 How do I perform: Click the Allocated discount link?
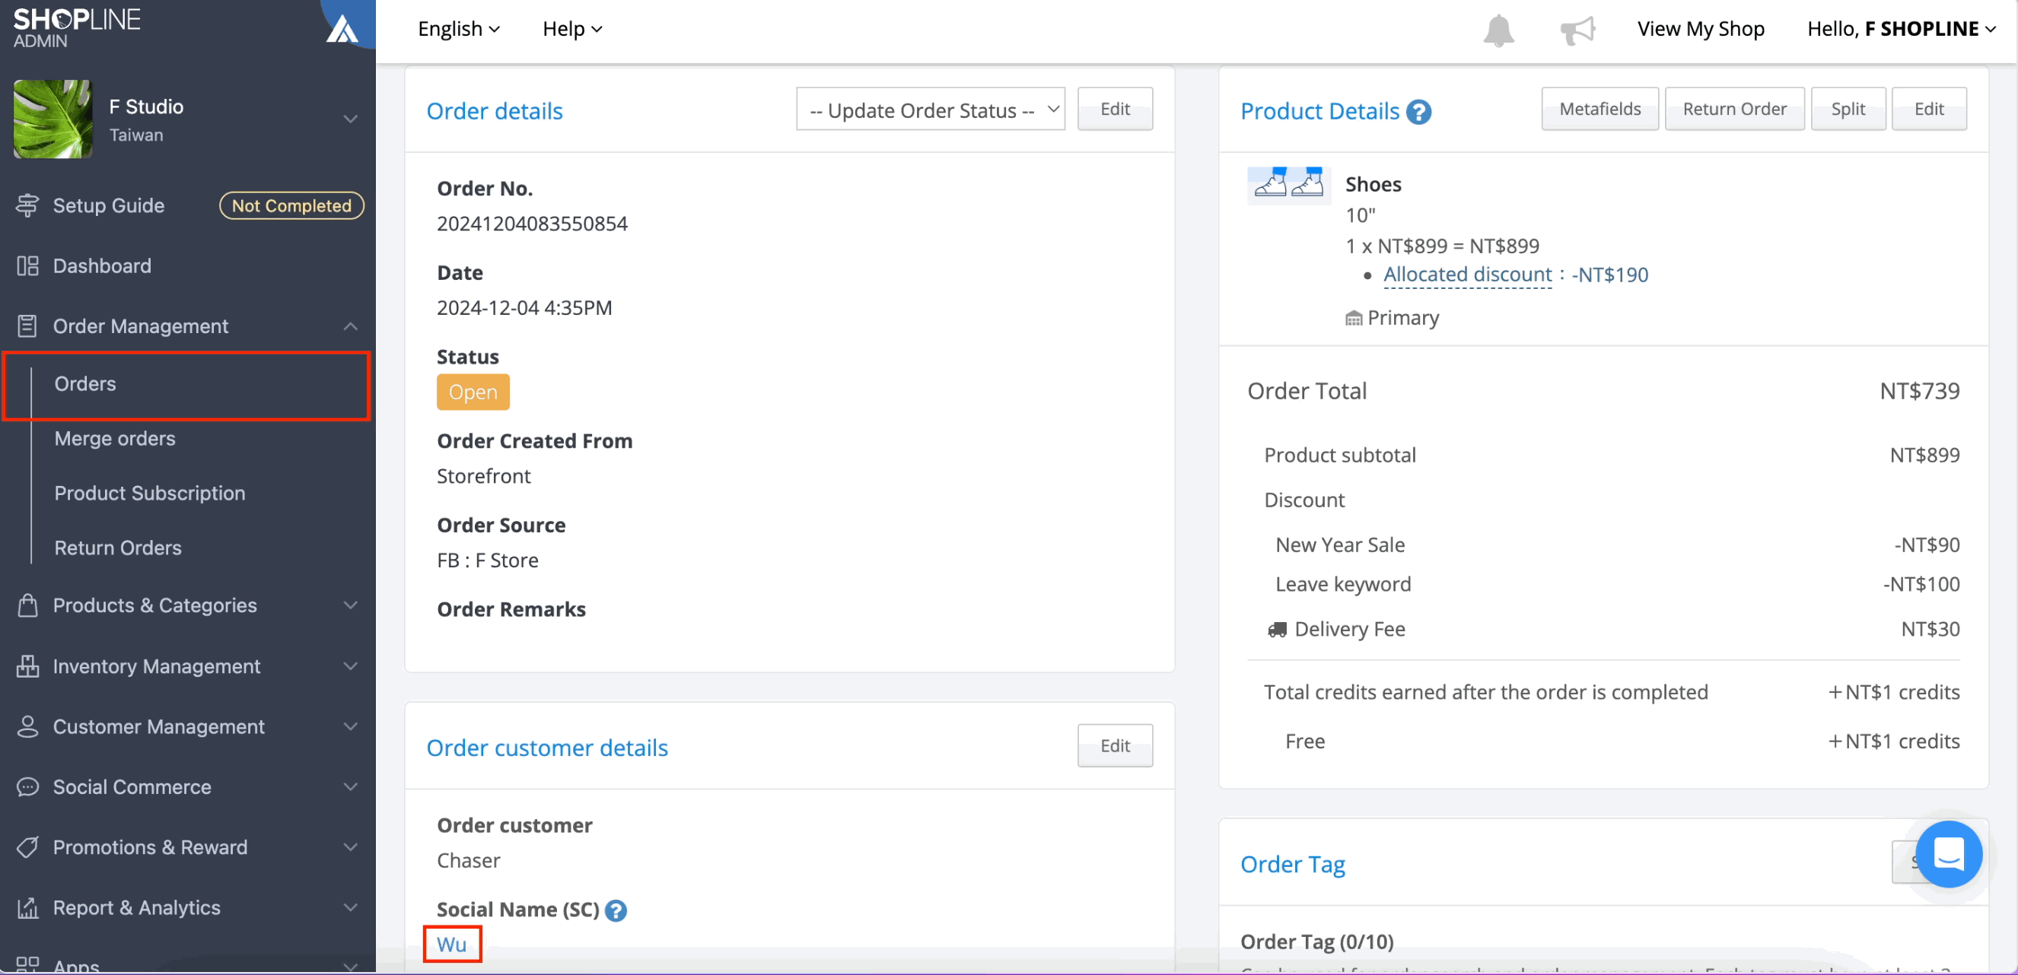point(1466,275)
